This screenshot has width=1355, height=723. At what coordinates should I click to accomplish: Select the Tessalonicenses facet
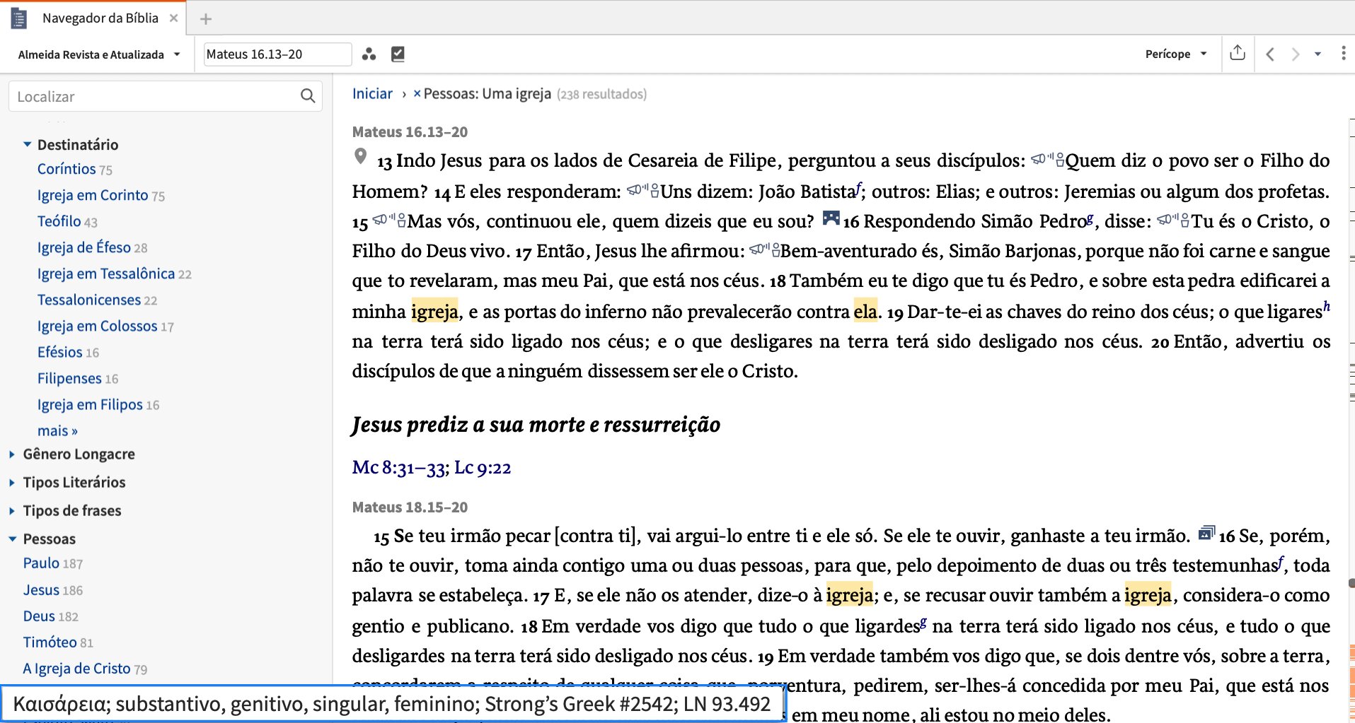89,300
